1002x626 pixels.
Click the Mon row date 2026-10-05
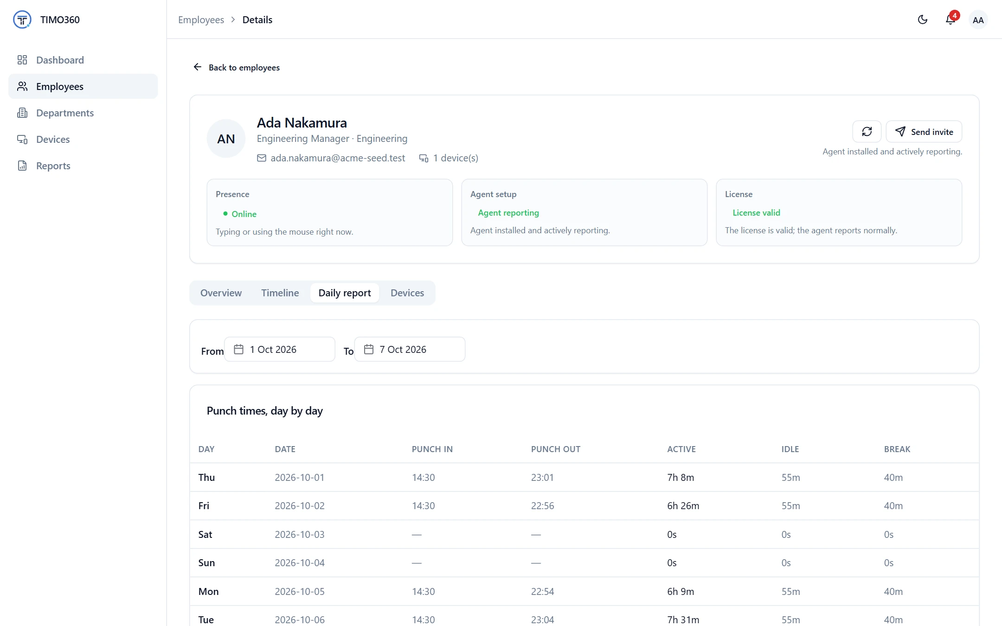point(300,592)
